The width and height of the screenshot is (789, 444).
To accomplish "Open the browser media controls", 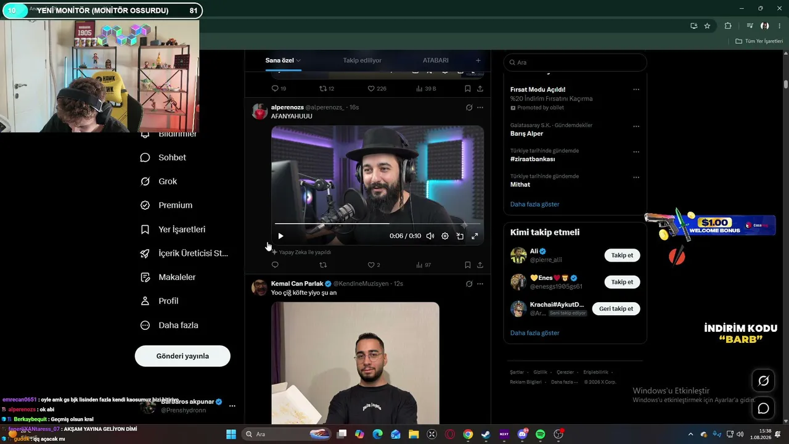I will pos(750,26).
